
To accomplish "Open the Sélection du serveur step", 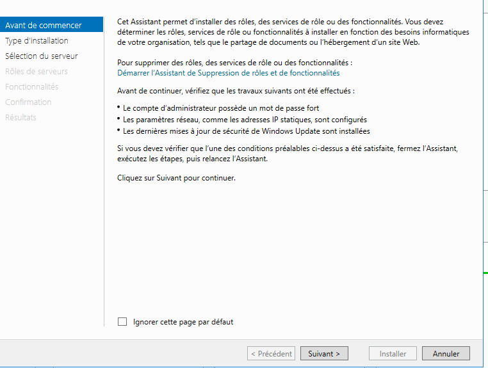I will [42, 56].
